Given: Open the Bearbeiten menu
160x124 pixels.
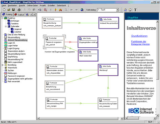Looking at the screenshot, I should [x=12, y=5].
